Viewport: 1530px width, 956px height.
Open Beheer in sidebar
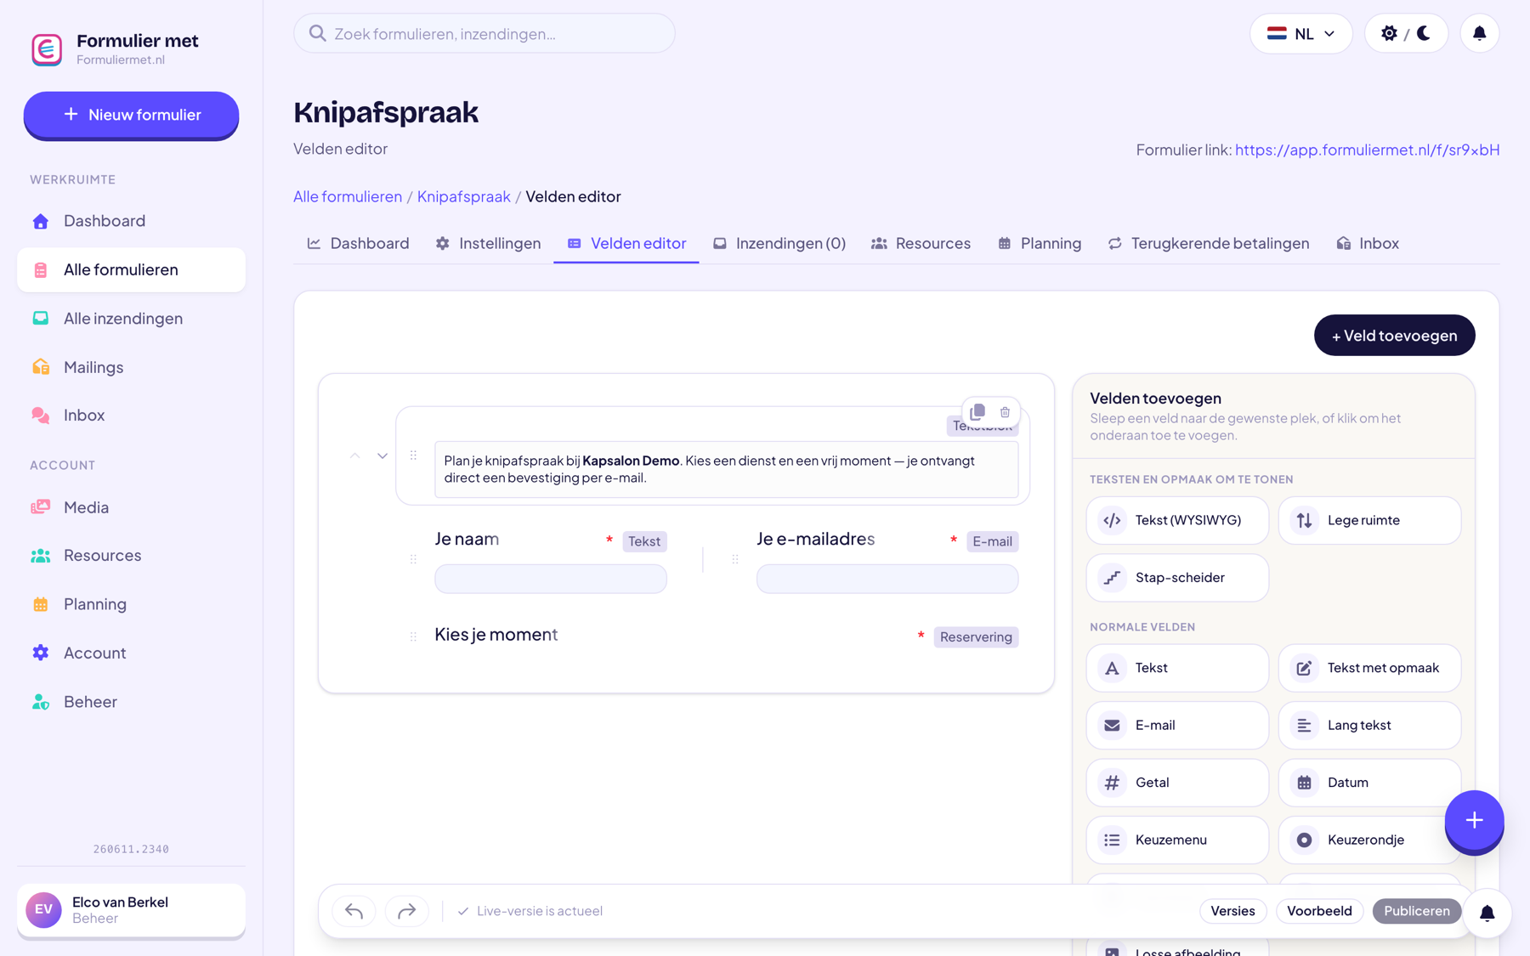(131, 702)
